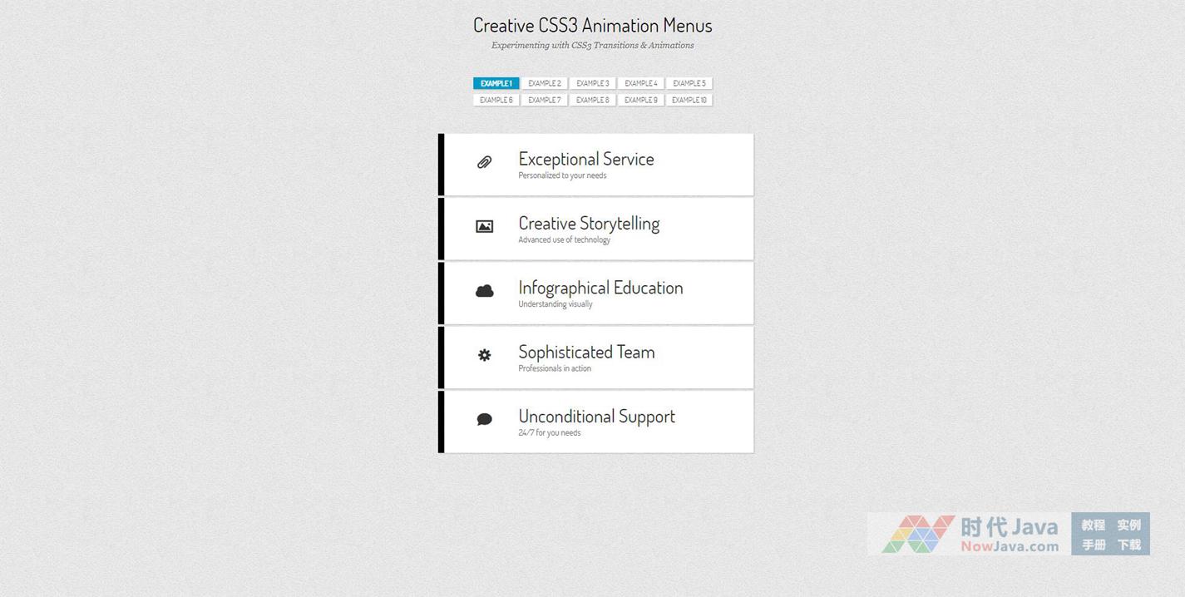Switch to Example 2 demo
The height and width of the screenshot is (597, 1185).
[x=545, y=83]
